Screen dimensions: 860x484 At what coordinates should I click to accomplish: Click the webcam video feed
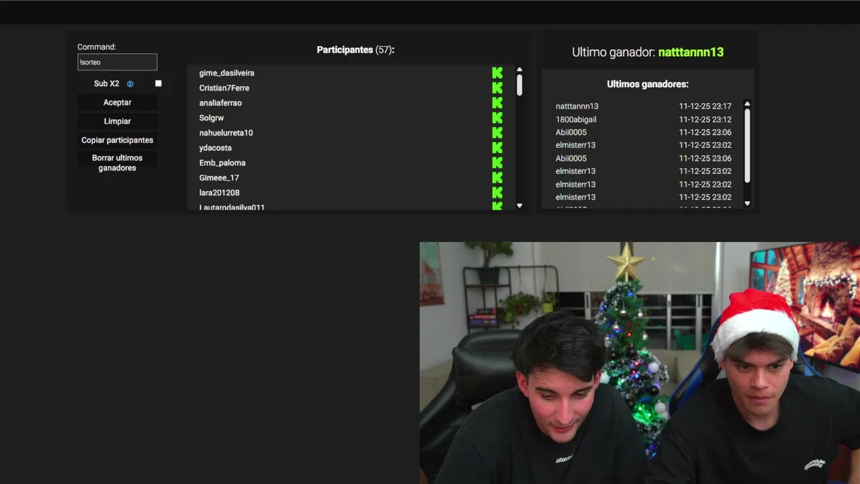click(x=640, y=363)
